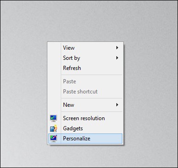Expand the Sort by submenu arrow

(x=117, y=58)
